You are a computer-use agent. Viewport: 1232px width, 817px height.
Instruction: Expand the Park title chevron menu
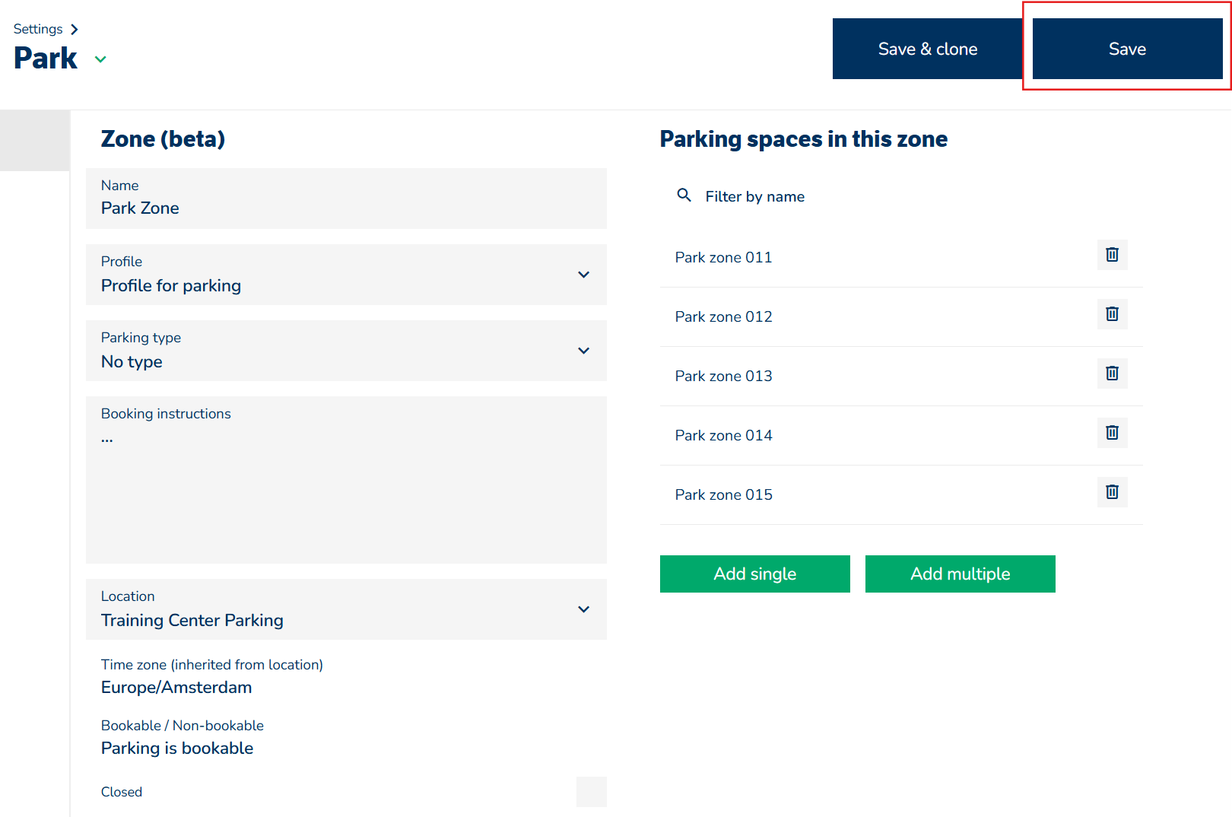[x=100, y=59]
